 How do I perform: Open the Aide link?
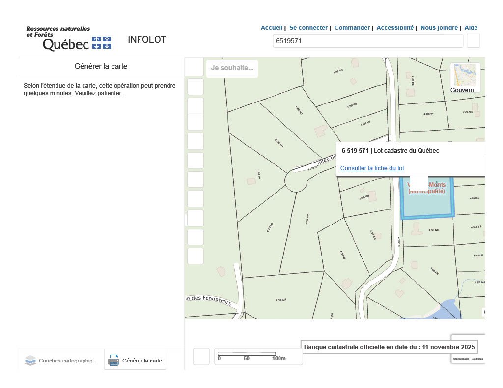click(x=471, y=28)
